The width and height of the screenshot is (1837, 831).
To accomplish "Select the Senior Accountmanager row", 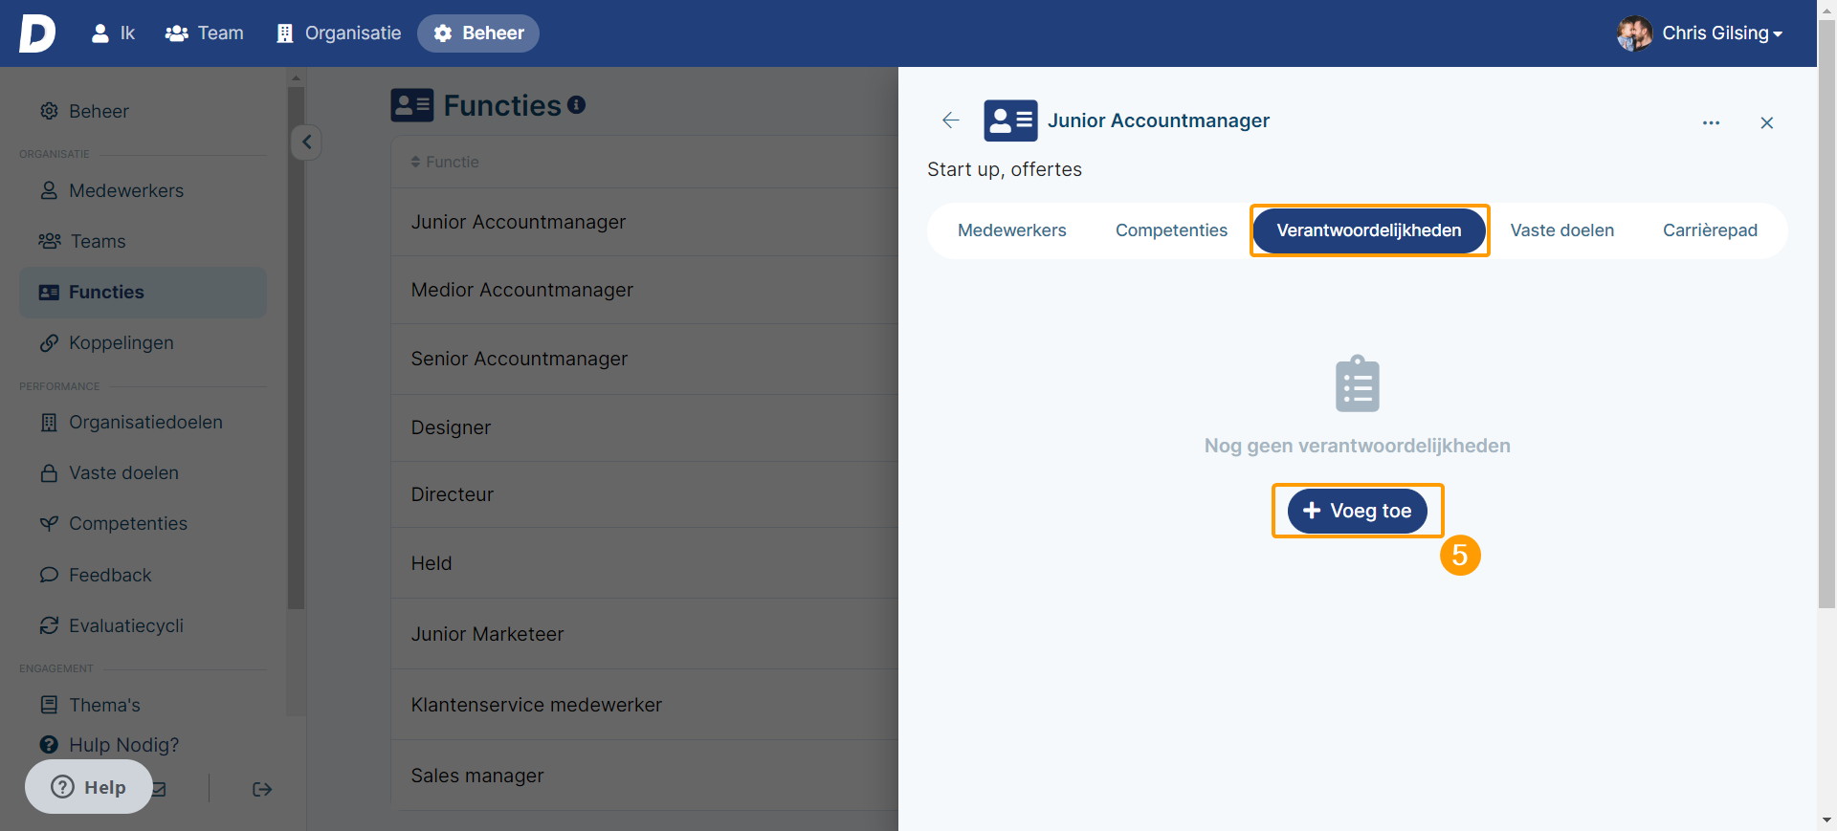I will (645, 359).
